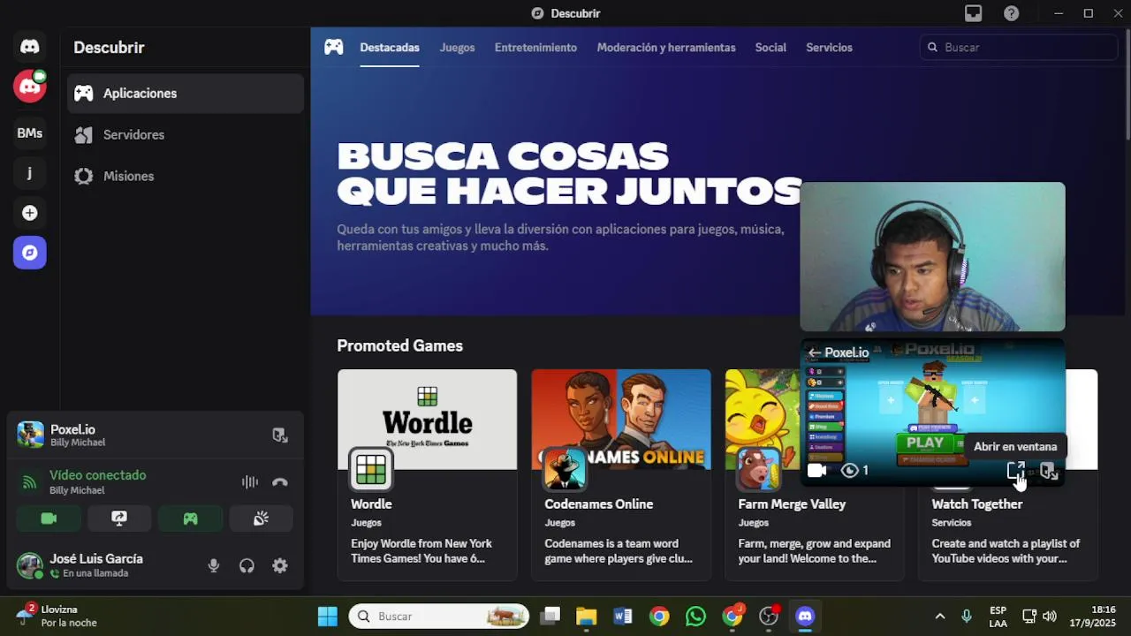The width and height of the screenshot is (1131, 636).
Task: Open the Watch Together app title
Action: click(x=977, y=504)
